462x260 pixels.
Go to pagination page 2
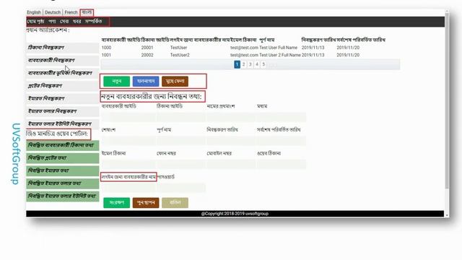coord(244,64)
